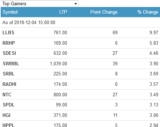Image resolution: width=160 pixels, height=127 pixels.
Task: Select the HGI symbol
Action: click(7, 115)
